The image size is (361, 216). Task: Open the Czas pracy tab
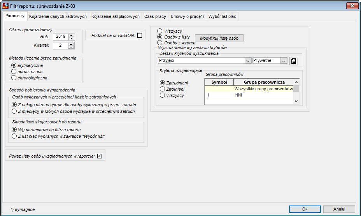155,17
